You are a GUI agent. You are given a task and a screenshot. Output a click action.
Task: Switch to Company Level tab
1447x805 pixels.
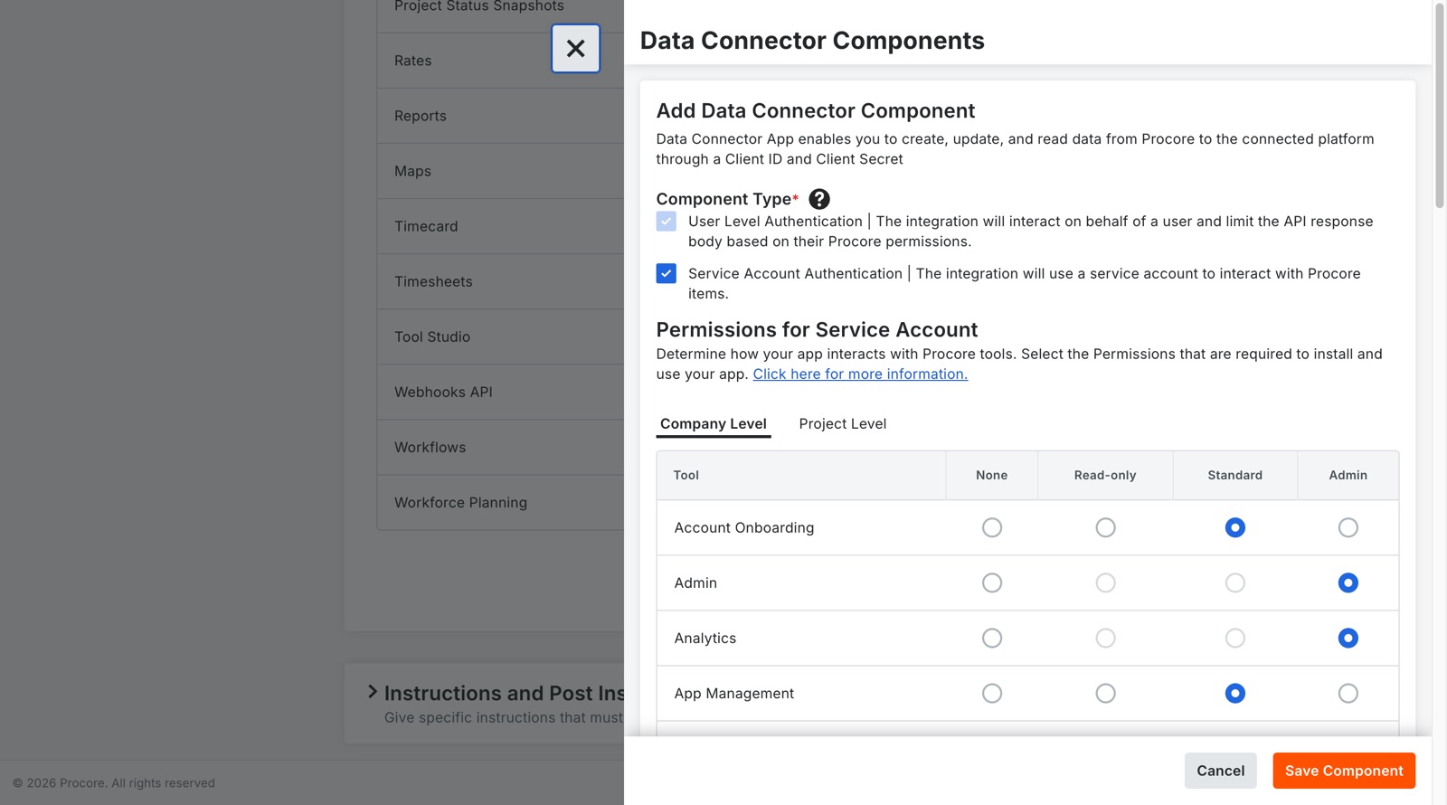(714, 424)
